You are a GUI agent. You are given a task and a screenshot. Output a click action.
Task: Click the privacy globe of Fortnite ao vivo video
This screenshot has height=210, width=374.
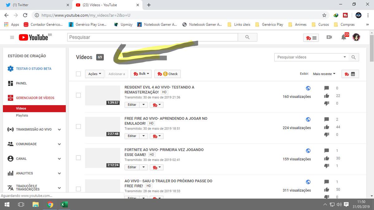point(308,151)
